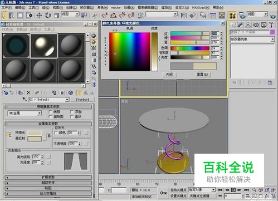Image resolution: width=278 pixels, height=201 pixels.
Task: Open the Hierarchy command panel tab
Action: (248, 25)
